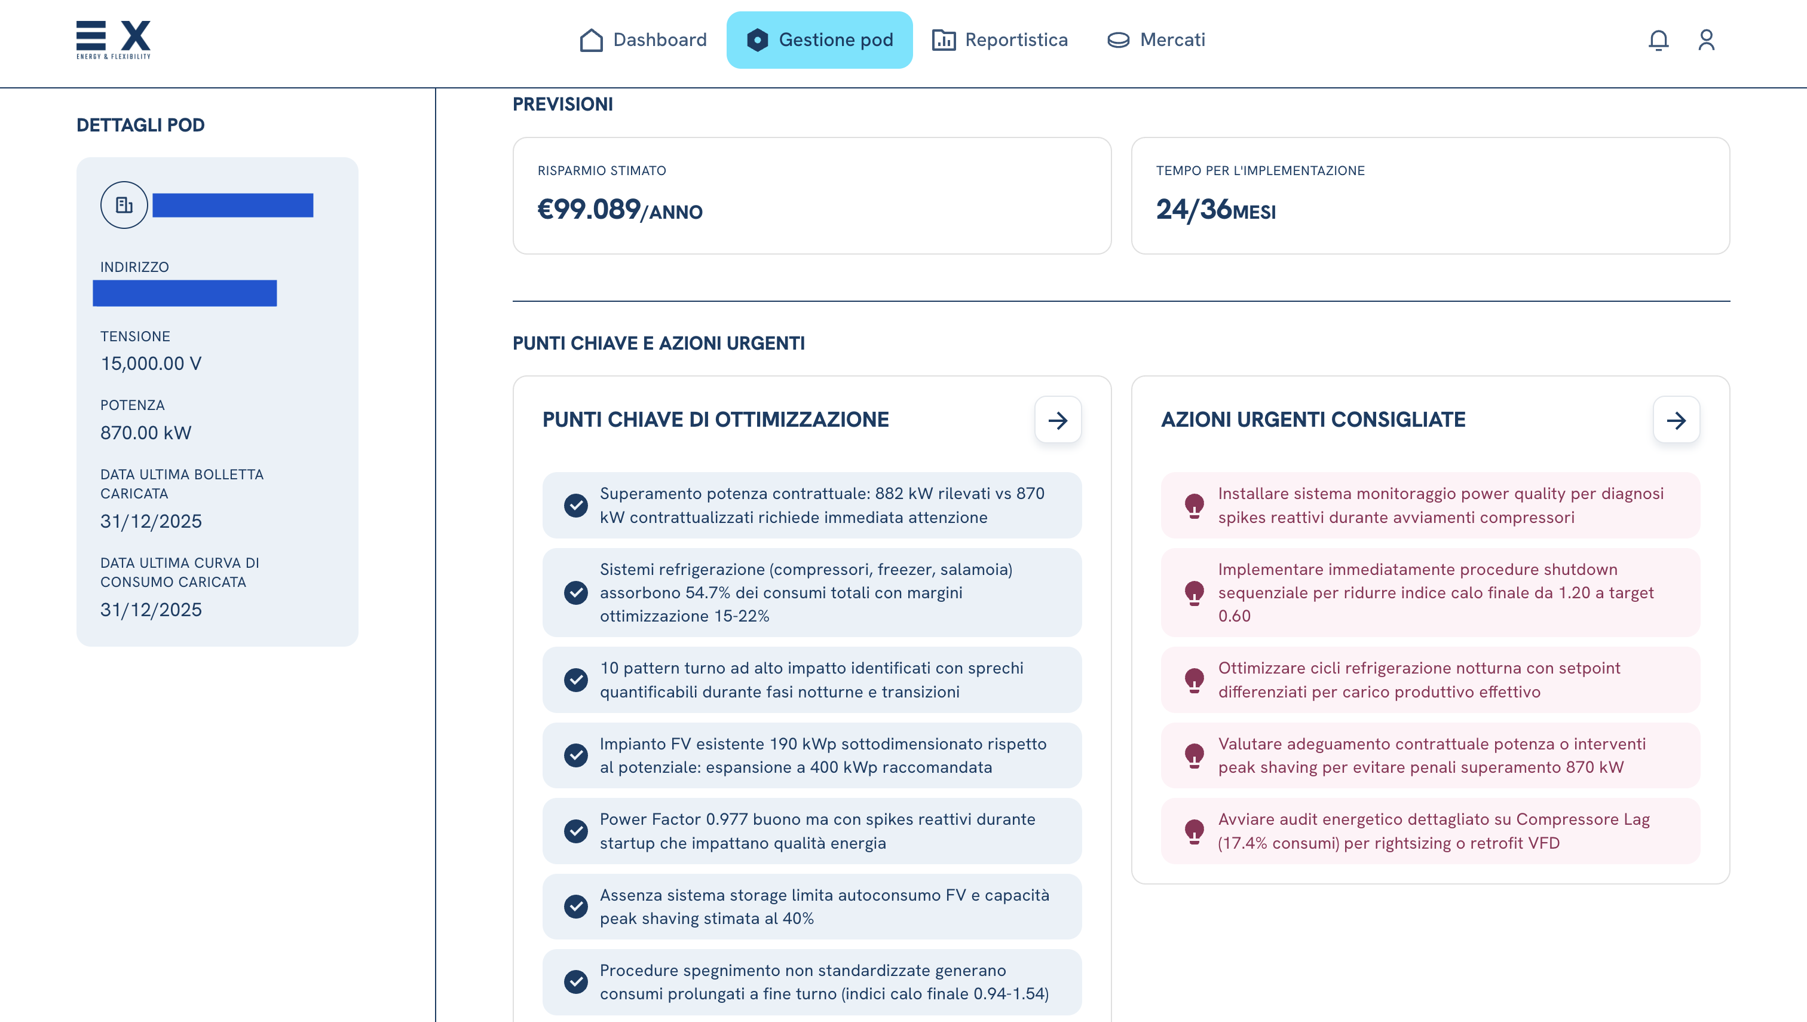The width and height of the screenshot is (1807, 1022).
Task: Open the Reportistica section
Action: pyautogui.click(x=1016, y=40)
